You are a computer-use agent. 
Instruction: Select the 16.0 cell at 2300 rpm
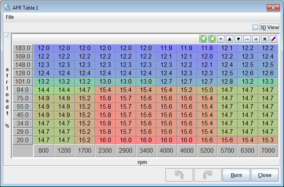pyautogui.click(x=105, y=140)
